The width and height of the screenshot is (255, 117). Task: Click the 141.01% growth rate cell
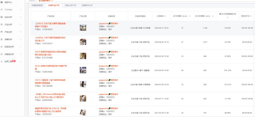[x=227, y=85]
